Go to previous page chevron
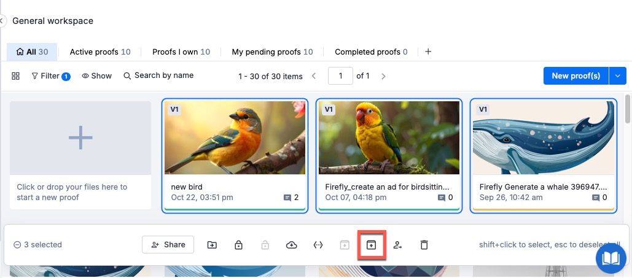Viewport: 632px width, 278px height. [x=314, y=76]
